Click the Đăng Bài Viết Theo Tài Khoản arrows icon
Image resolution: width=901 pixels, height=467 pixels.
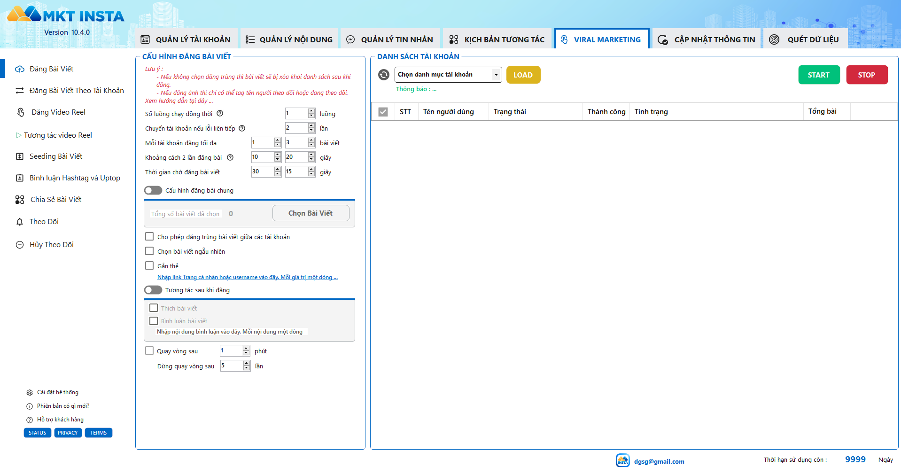click(20, 91)
